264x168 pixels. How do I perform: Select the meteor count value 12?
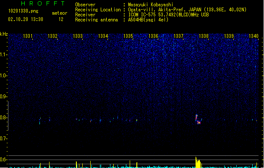[61, 19]
